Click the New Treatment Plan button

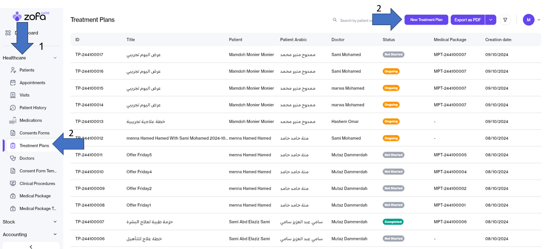pos(426,20)
